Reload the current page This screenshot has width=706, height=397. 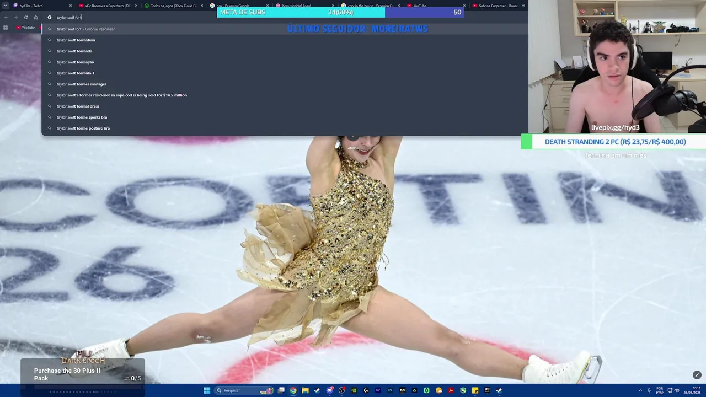pos(25,17)
